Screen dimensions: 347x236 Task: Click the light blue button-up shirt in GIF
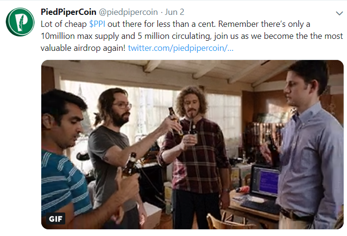coord(311,160)
